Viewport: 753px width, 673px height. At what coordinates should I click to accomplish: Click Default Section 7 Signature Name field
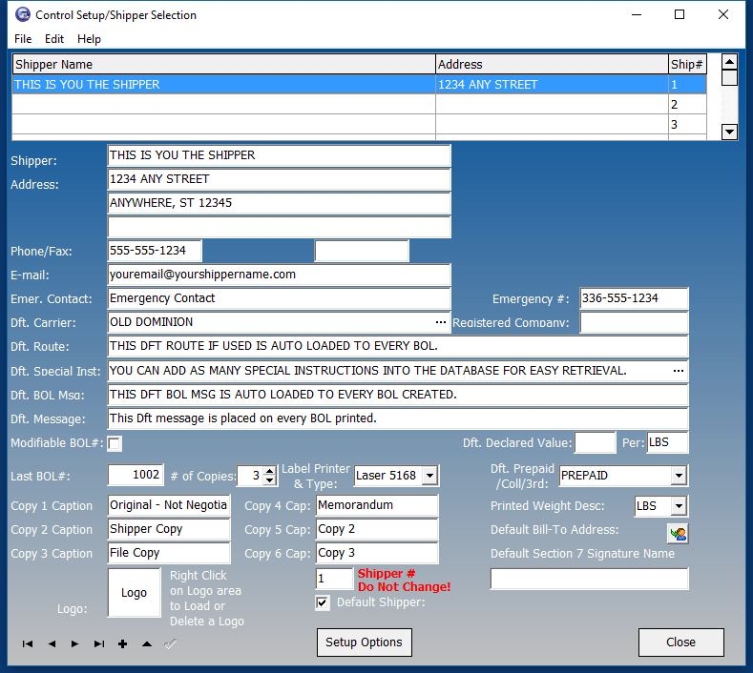[589, 579]
